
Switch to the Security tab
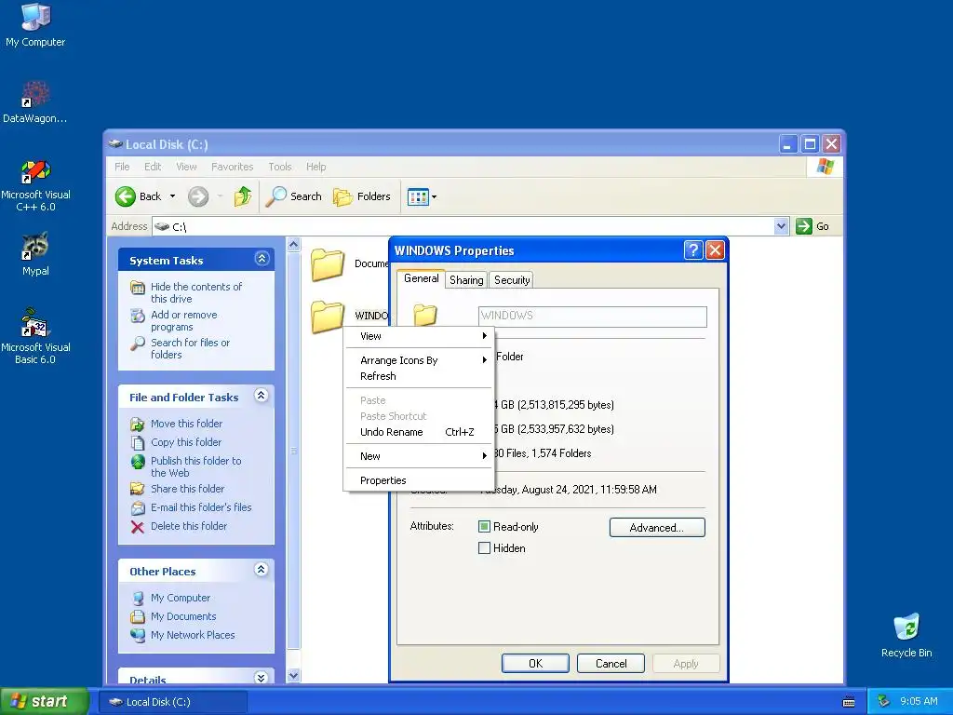click(512, 280)
